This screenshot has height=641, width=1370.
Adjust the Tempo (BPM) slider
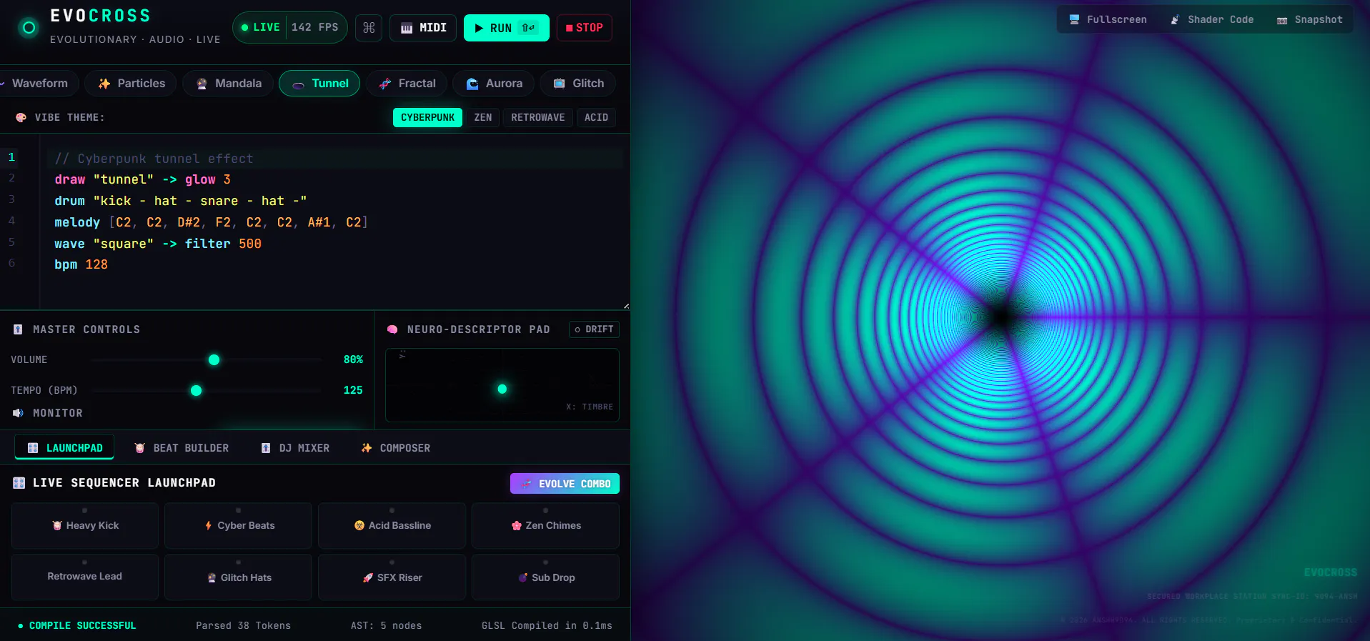point(207,391)
